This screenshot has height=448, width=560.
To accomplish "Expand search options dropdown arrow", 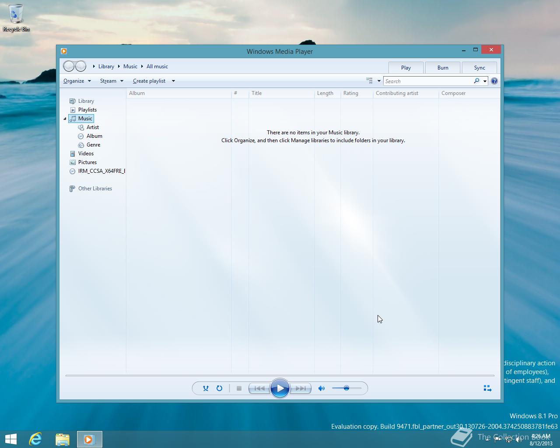I will point(485,81).
